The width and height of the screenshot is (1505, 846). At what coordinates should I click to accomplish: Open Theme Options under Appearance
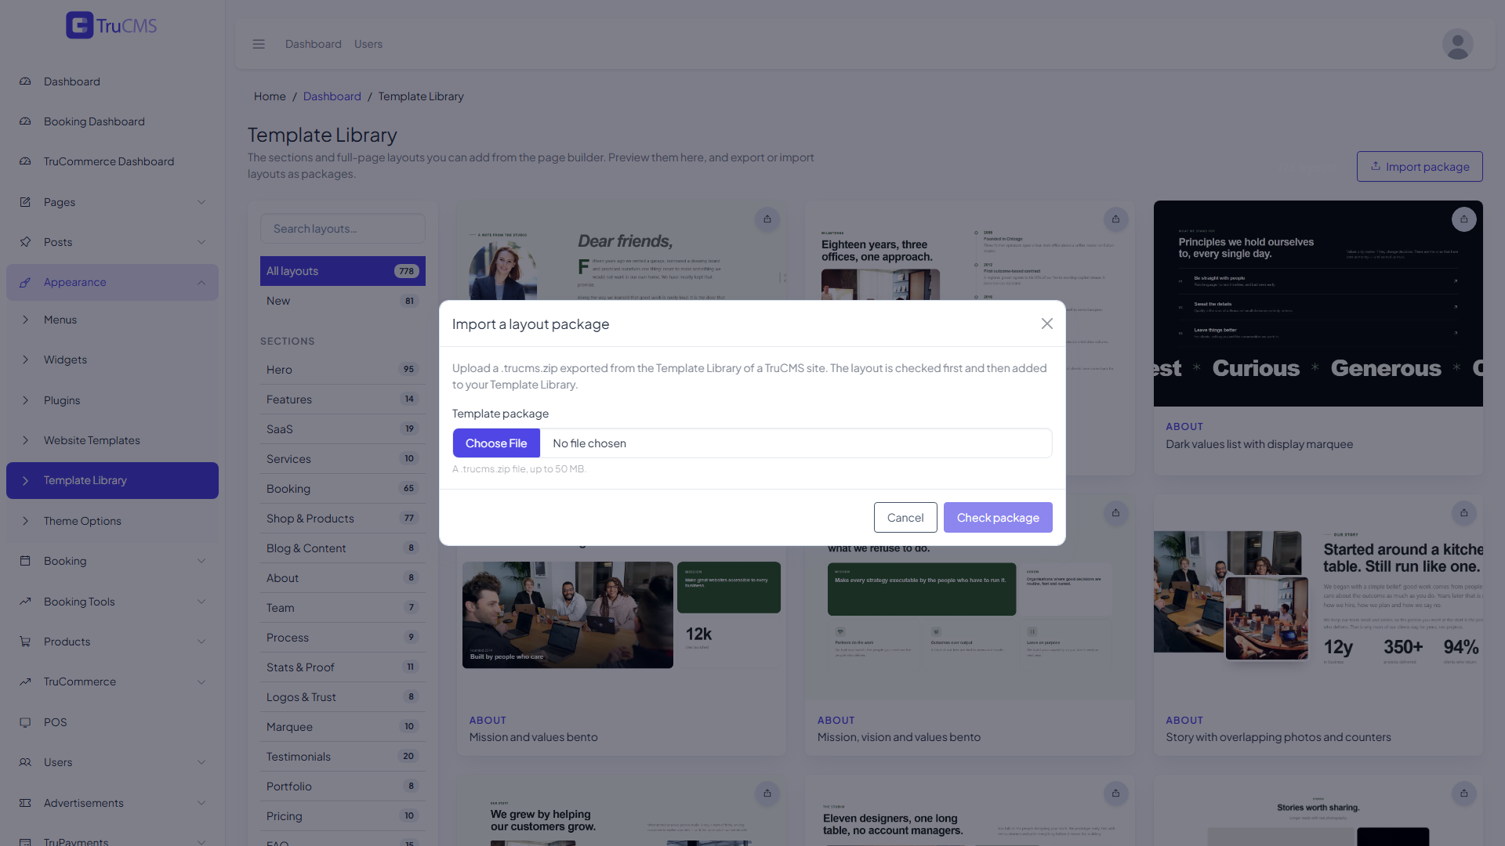112,521
